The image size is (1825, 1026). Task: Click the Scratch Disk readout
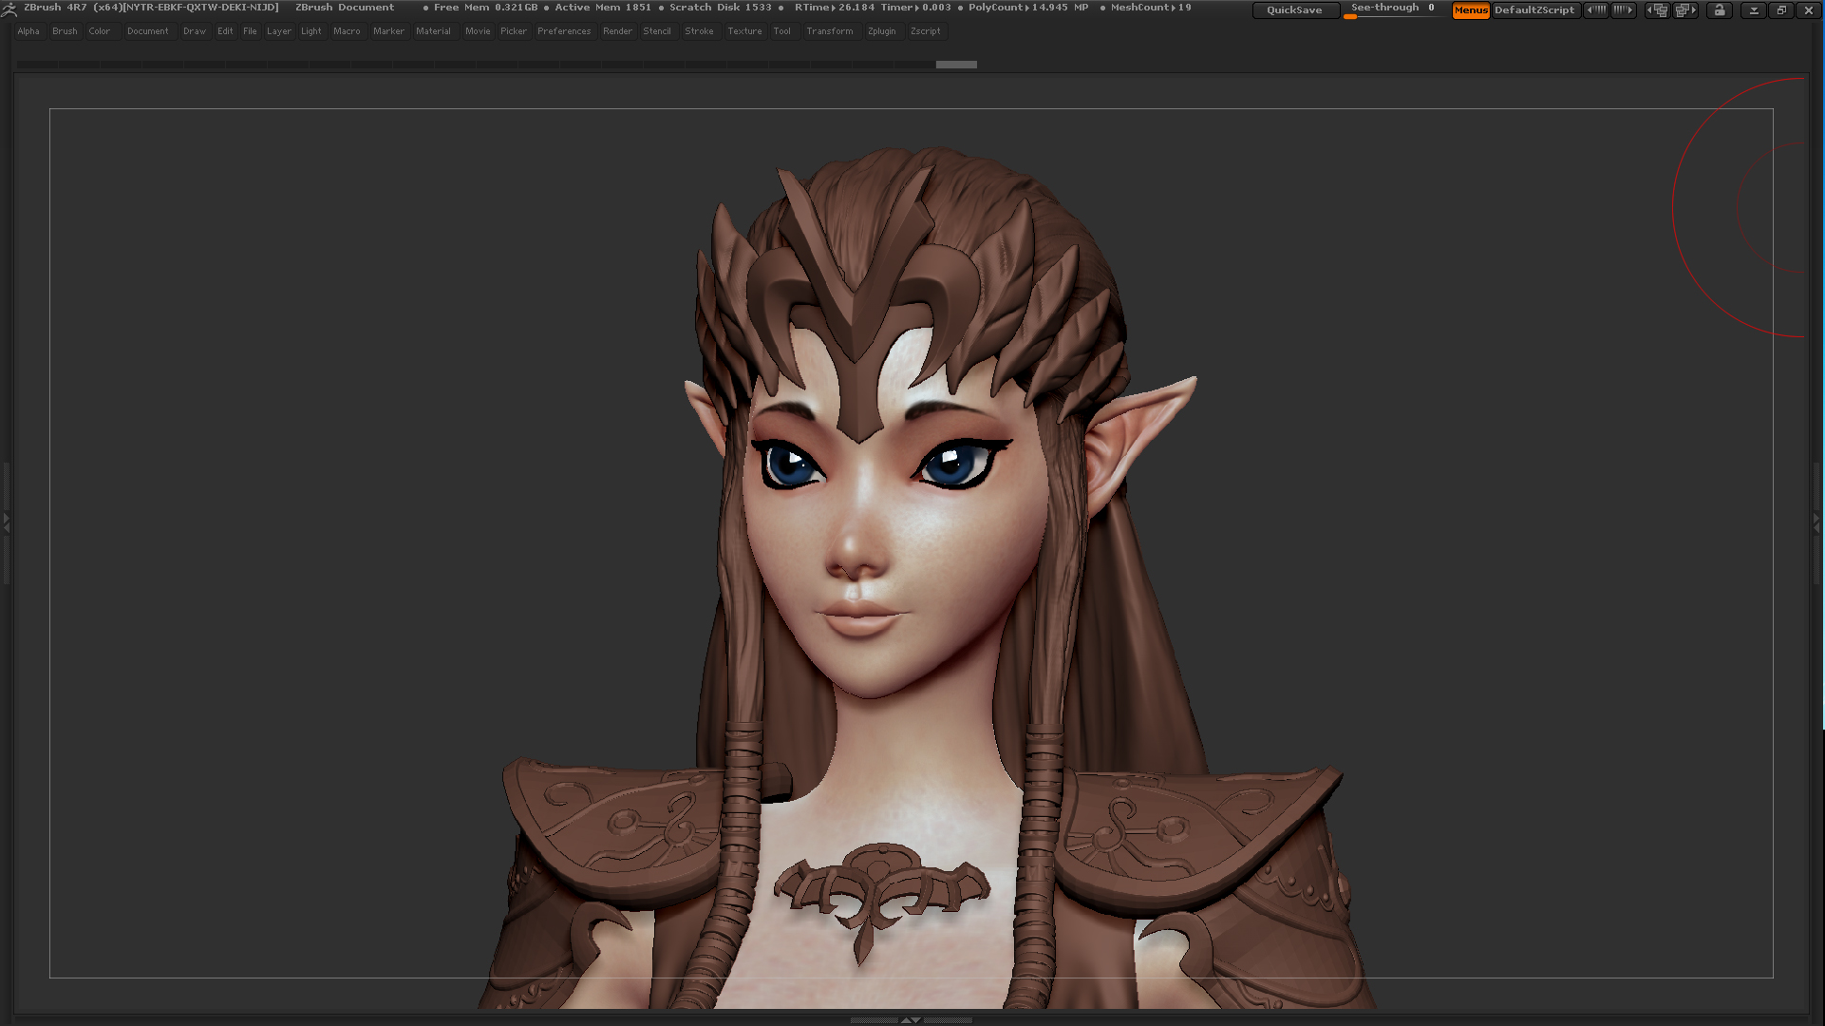(x=721, y=8)
